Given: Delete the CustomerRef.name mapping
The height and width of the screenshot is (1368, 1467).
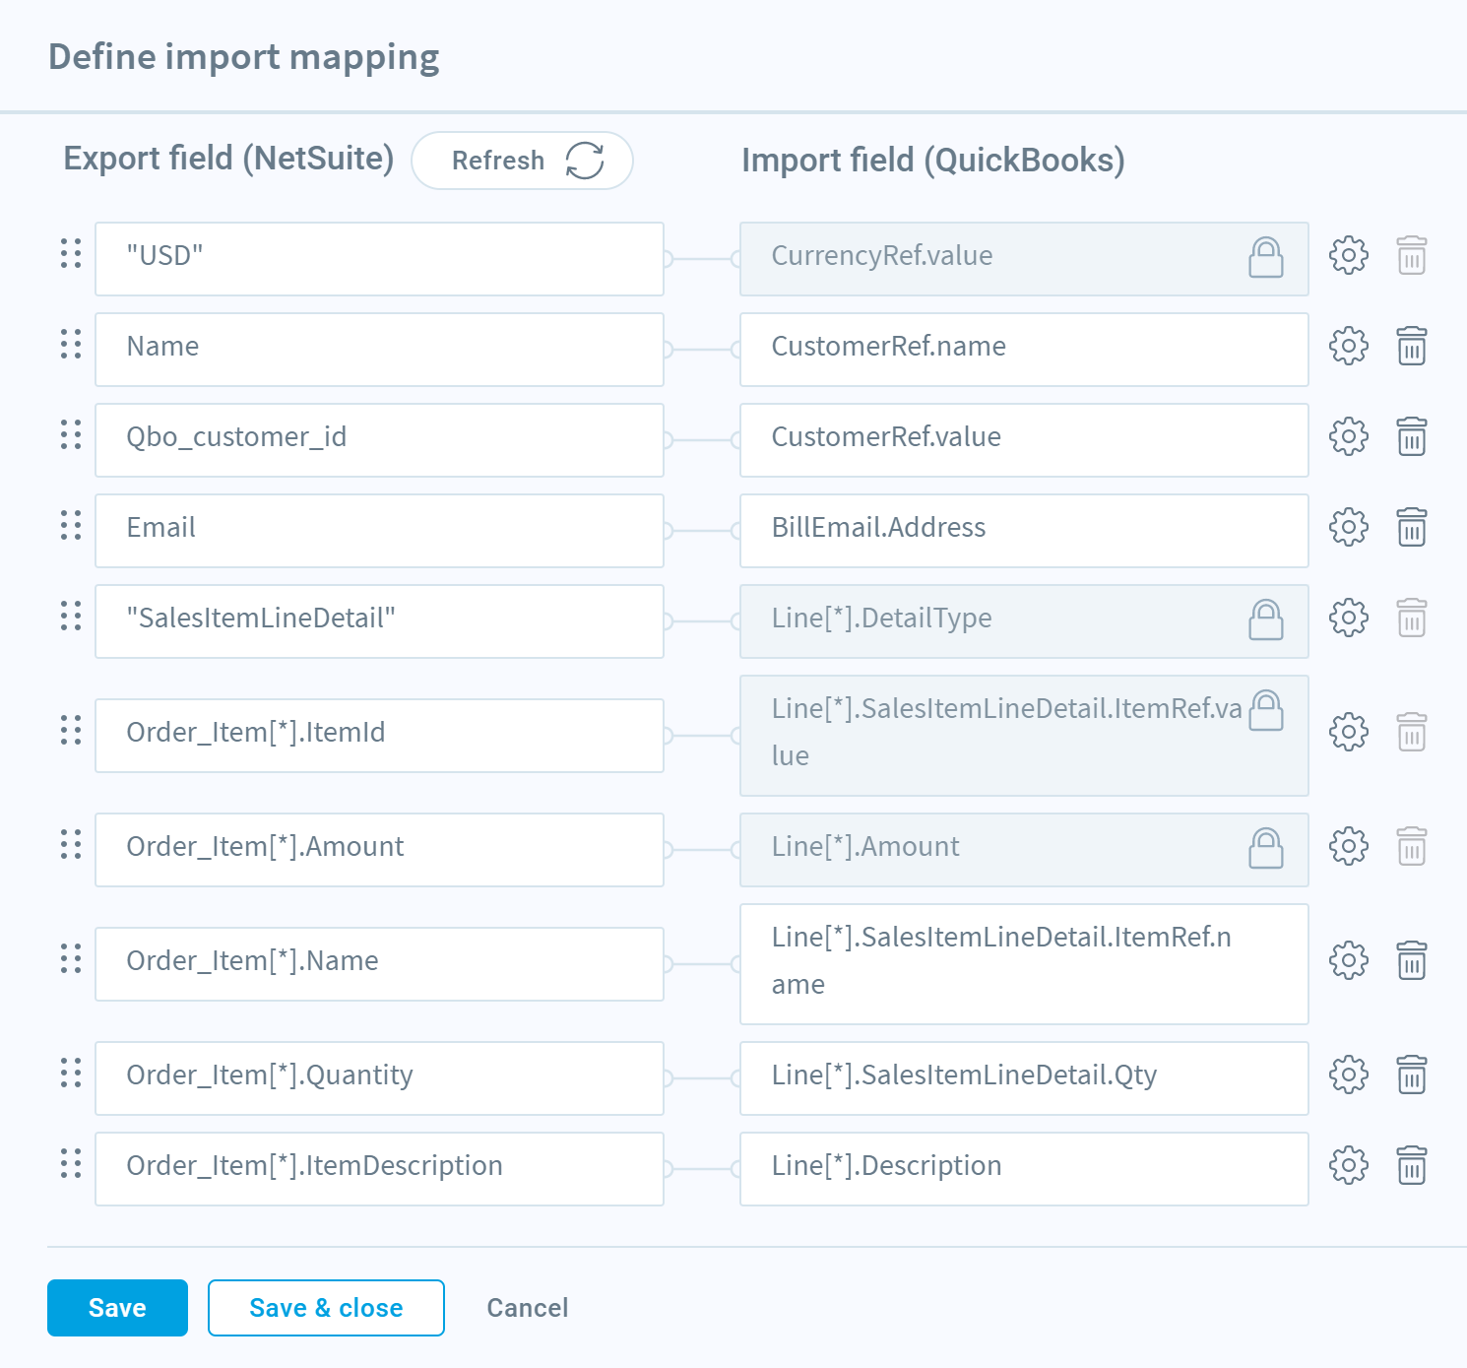Looking at the screenshot, I should pyautogui.click(x=1412, y=347).
